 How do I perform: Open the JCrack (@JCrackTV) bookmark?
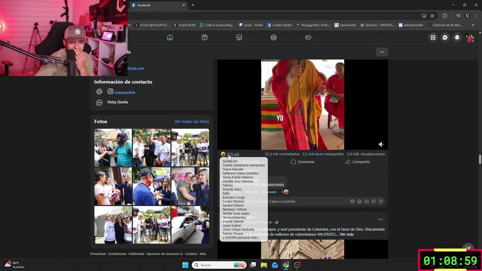[151, 25]
